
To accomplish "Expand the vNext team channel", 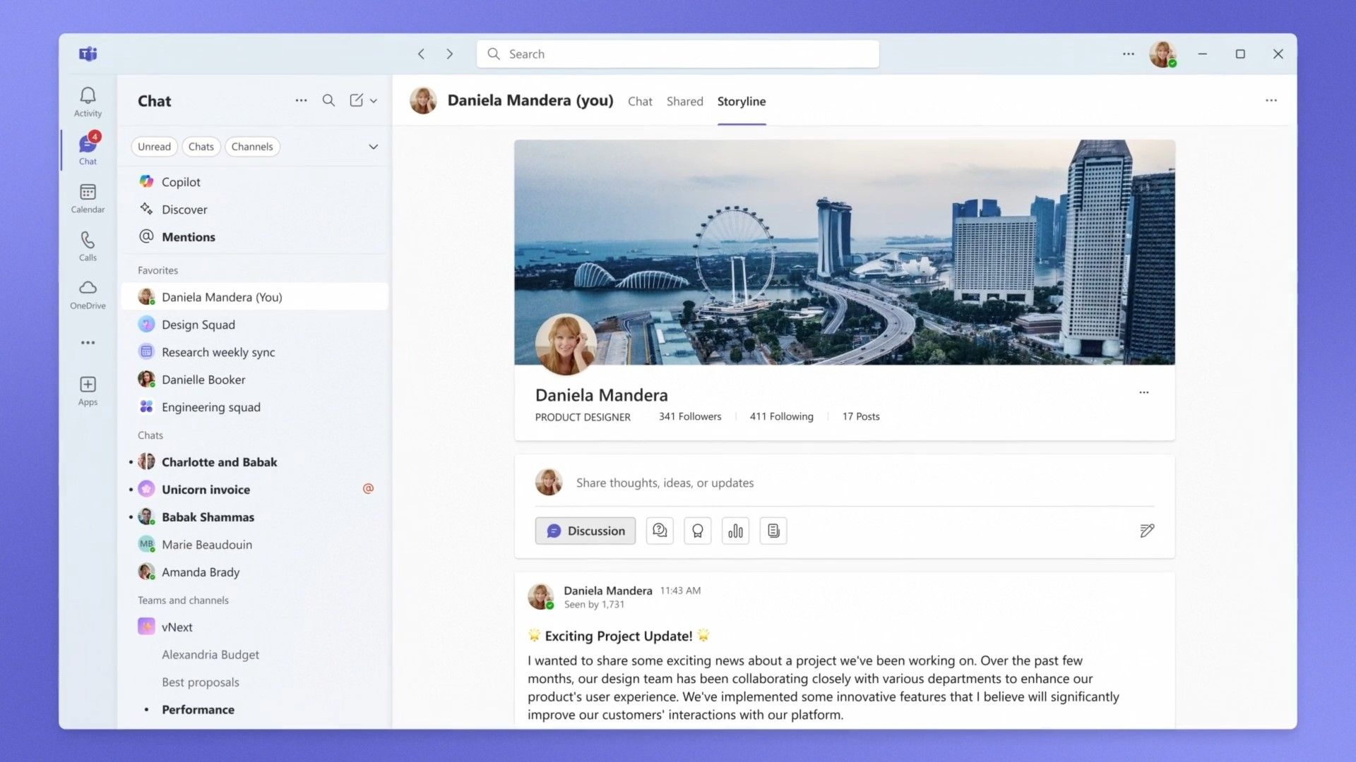I will 177,626.
